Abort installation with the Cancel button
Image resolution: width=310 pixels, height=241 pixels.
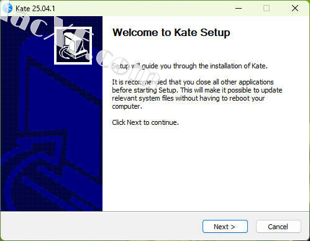[278, 227]
